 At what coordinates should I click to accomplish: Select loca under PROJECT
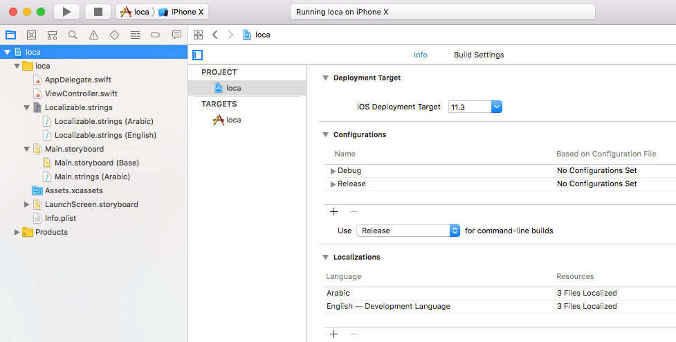click(246, 88)
